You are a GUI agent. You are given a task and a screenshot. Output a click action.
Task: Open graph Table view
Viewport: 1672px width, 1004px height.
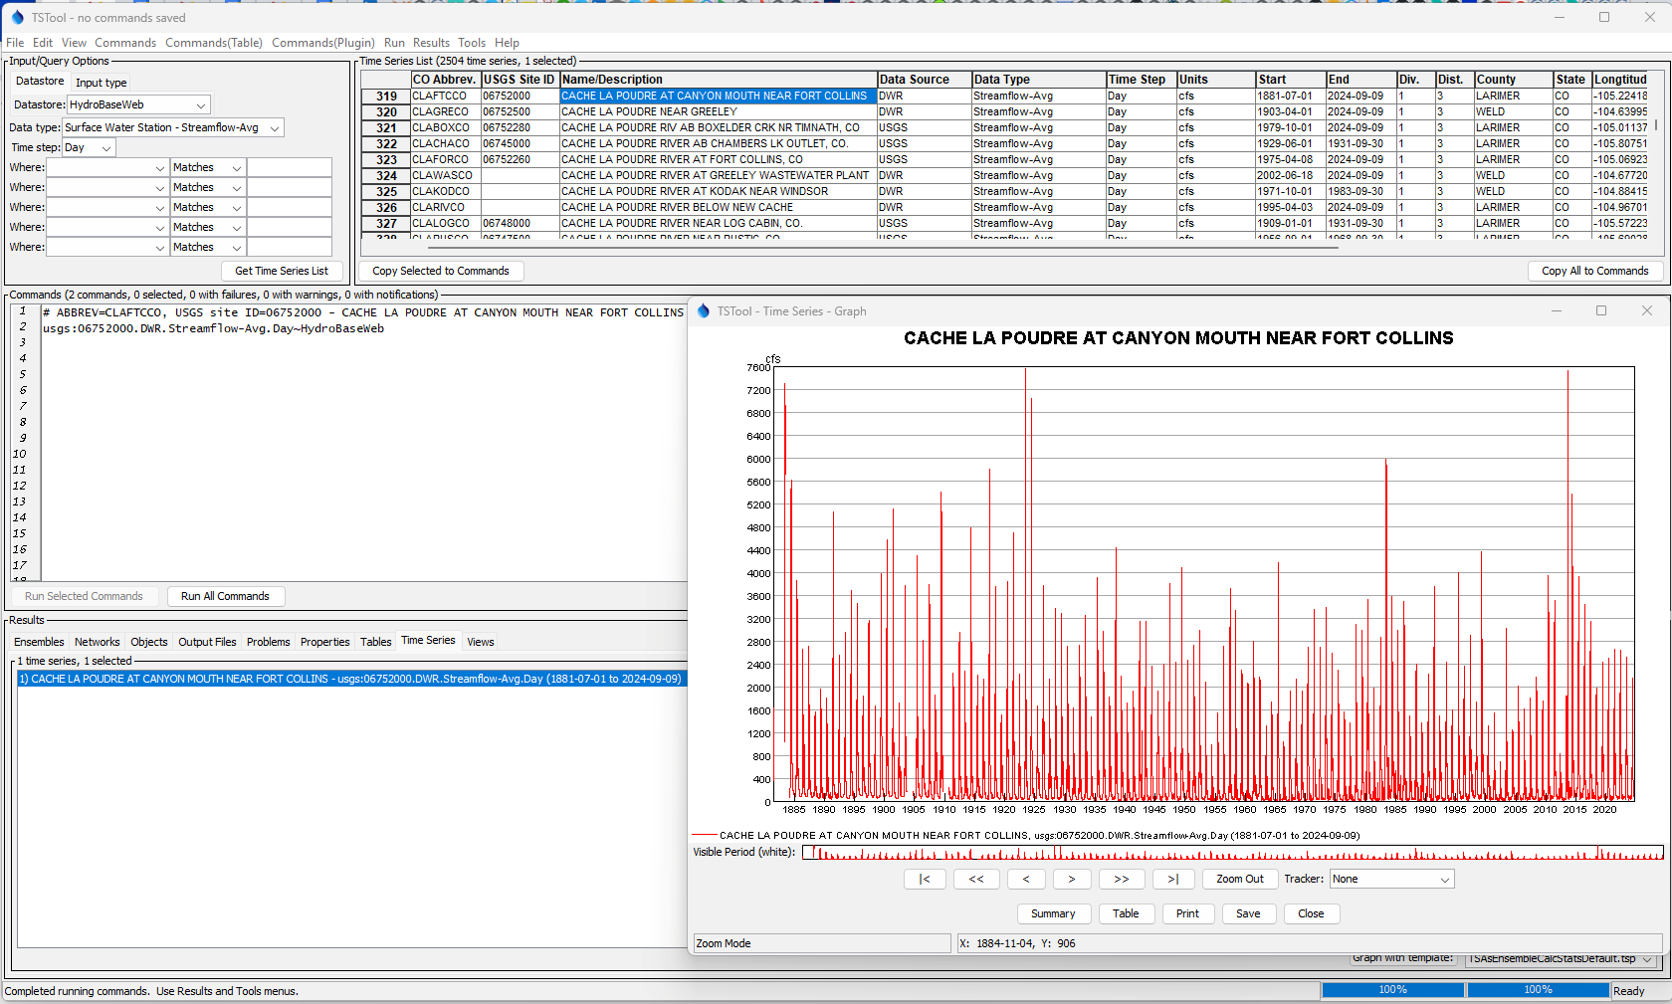1126,913
